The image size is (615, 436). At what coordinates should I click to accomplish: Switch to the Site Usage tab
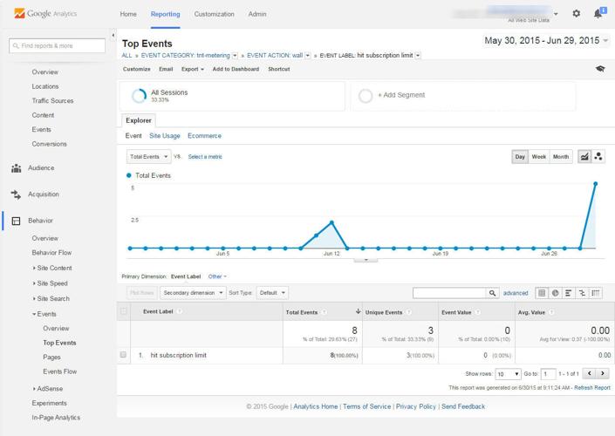165,136
